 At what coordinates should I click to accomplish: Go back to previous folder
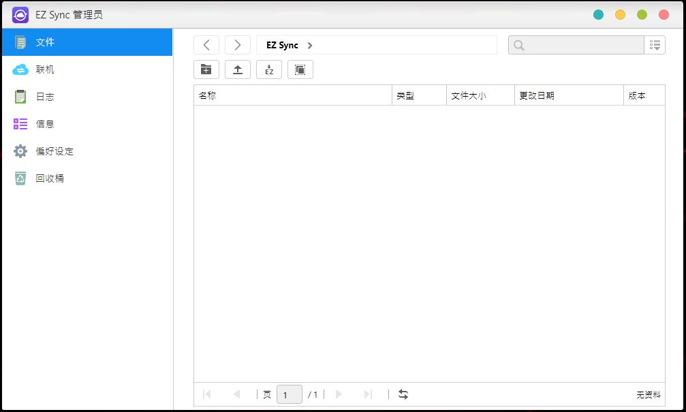[206, 45]
